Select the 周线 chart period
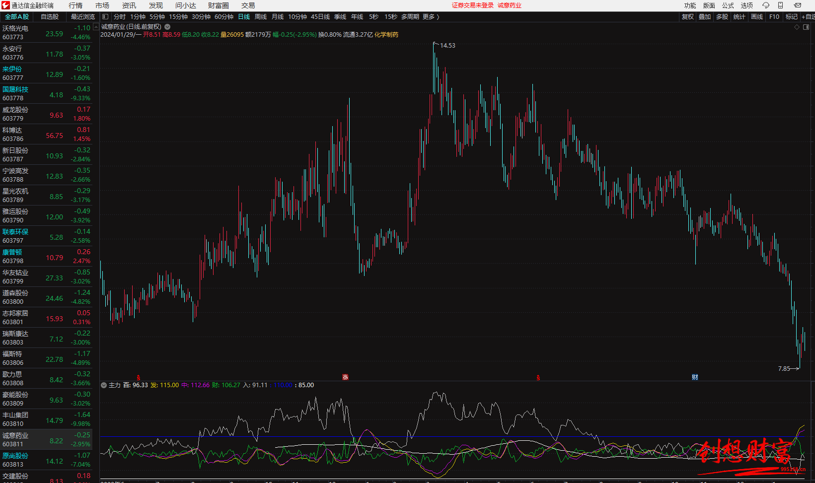Image resolution: width=815 pixels, height=483 pixels. [261, 17]
